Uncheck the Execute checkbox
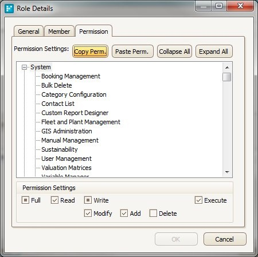The width and height of the screenshot is (258, 257). tap(198, 200)
